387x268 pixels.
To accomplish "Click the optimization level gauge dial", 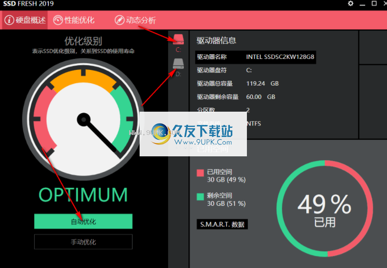I will 84,120.
